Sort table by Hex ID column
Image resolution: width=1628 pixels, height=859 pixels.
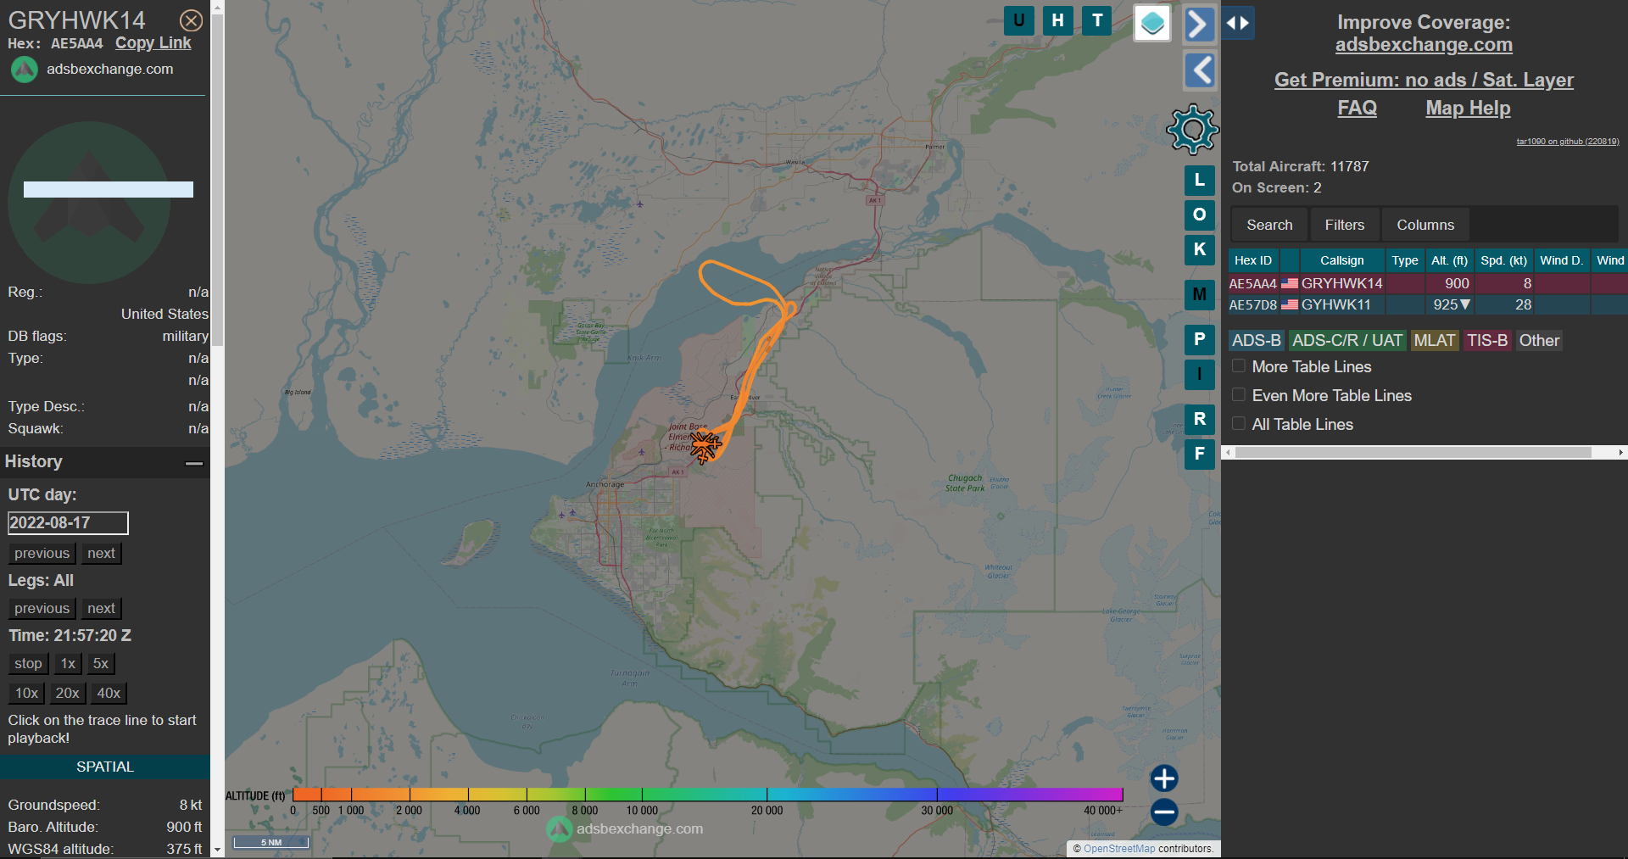coord(1253,260)
